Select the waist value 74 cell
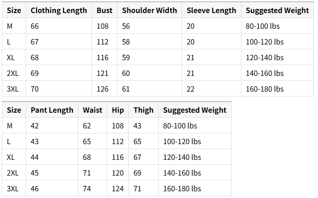This screenshot has width=318, height=198. pyautogui.click(x=87, y=189)
